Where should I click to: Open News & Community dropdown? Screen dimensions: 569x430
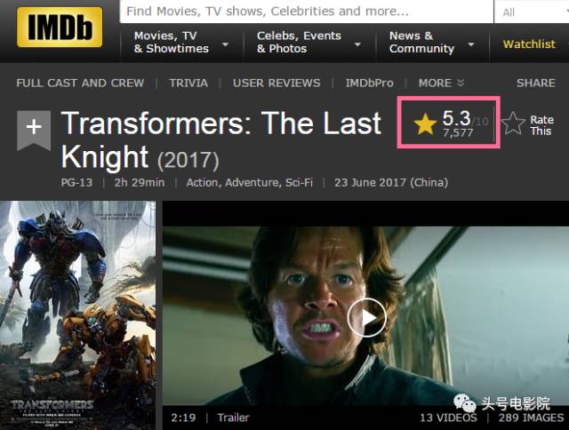(432, 43)
